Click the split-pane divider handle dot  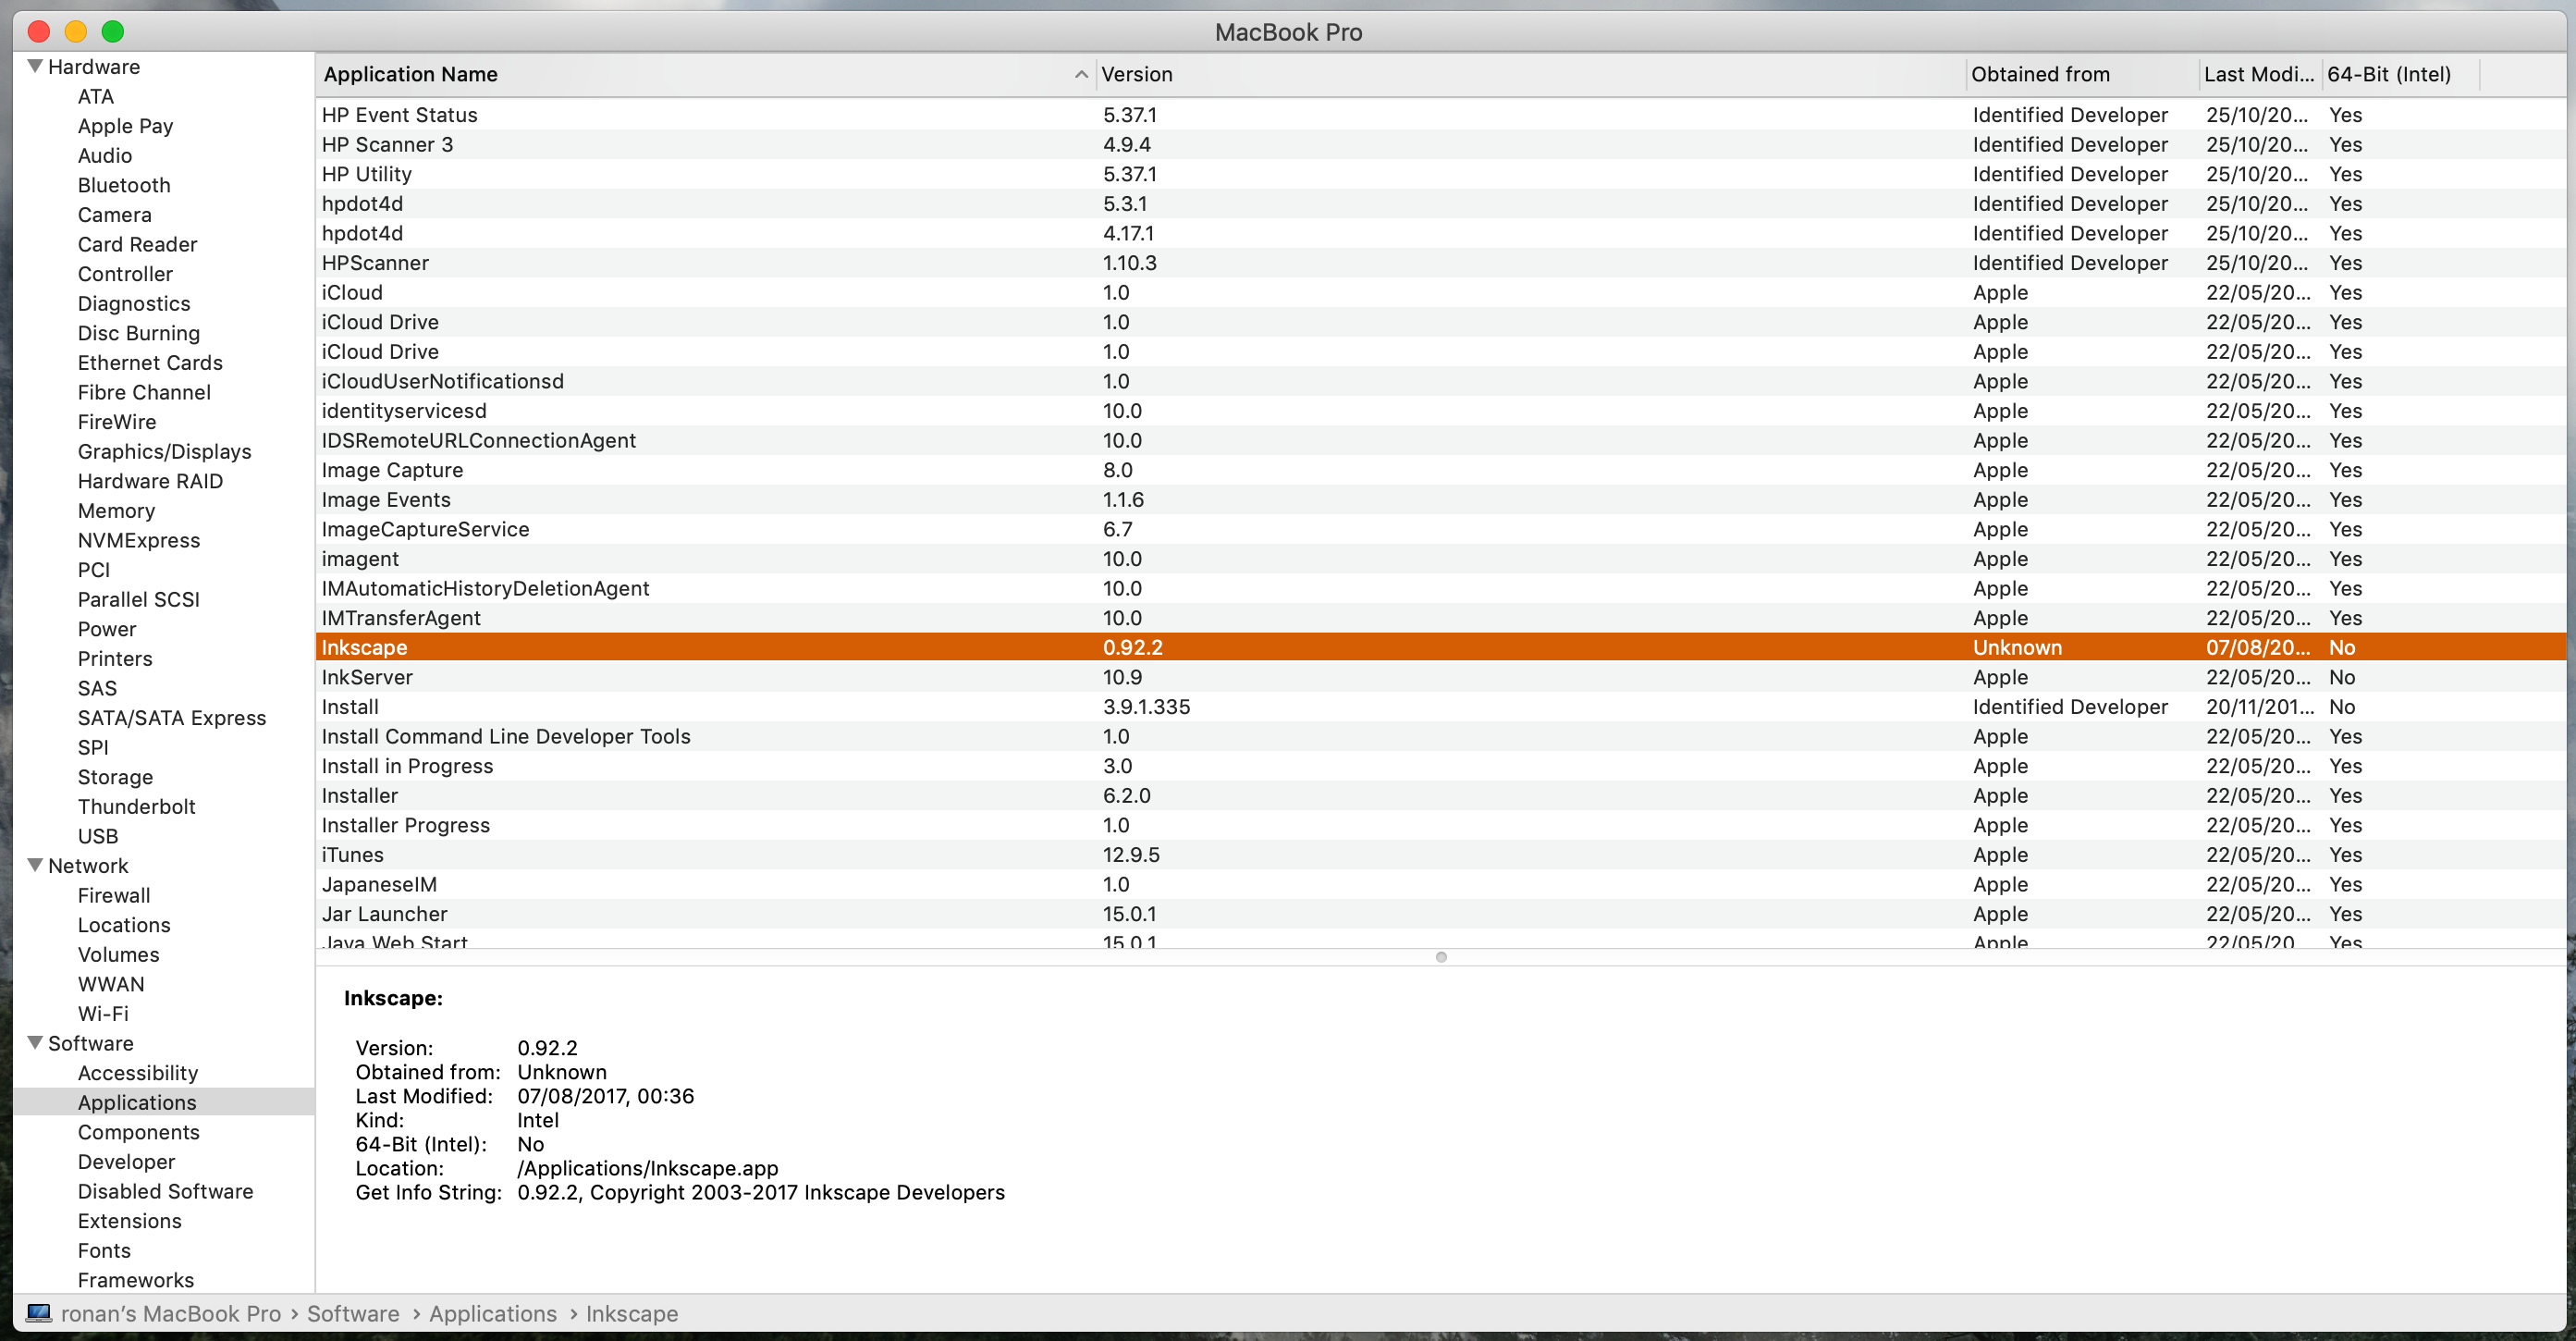pos(1441,957)
